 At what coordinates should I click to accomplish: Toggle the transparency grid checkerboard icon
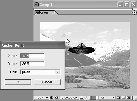pyautogui.click(x=123, y=98)
